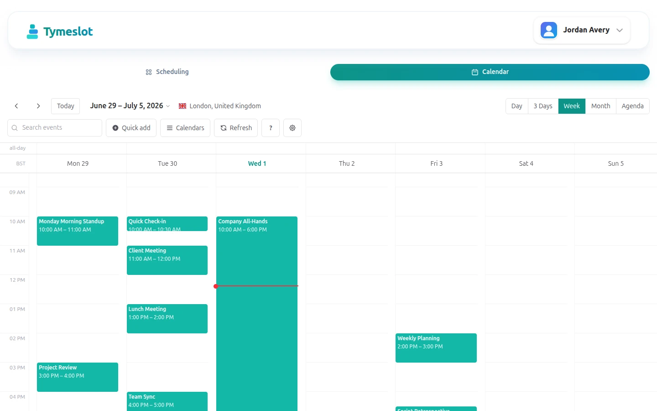Click the Jordan Avery profile avatar
657x411 pixels.
click(549, 30)
